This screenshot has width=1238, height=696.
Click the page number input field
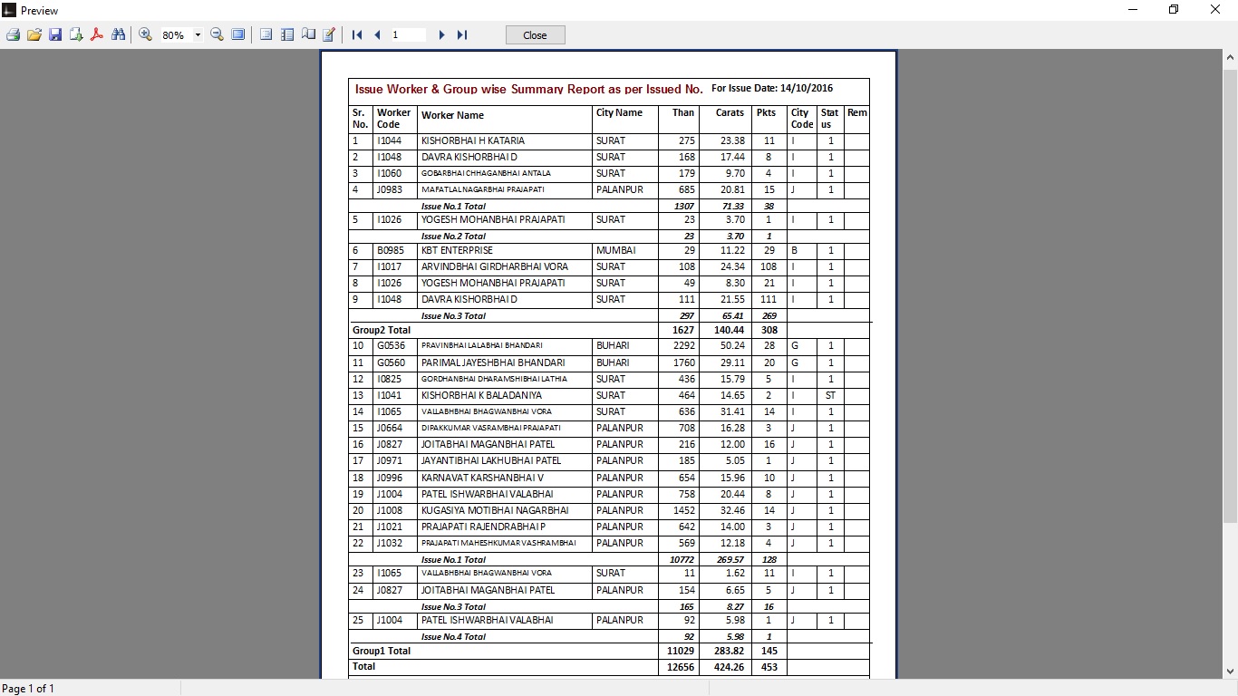408,34
